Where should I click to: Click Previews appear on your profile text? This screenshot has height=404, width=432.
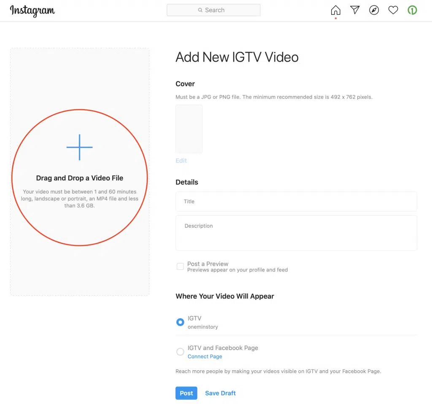238,270
